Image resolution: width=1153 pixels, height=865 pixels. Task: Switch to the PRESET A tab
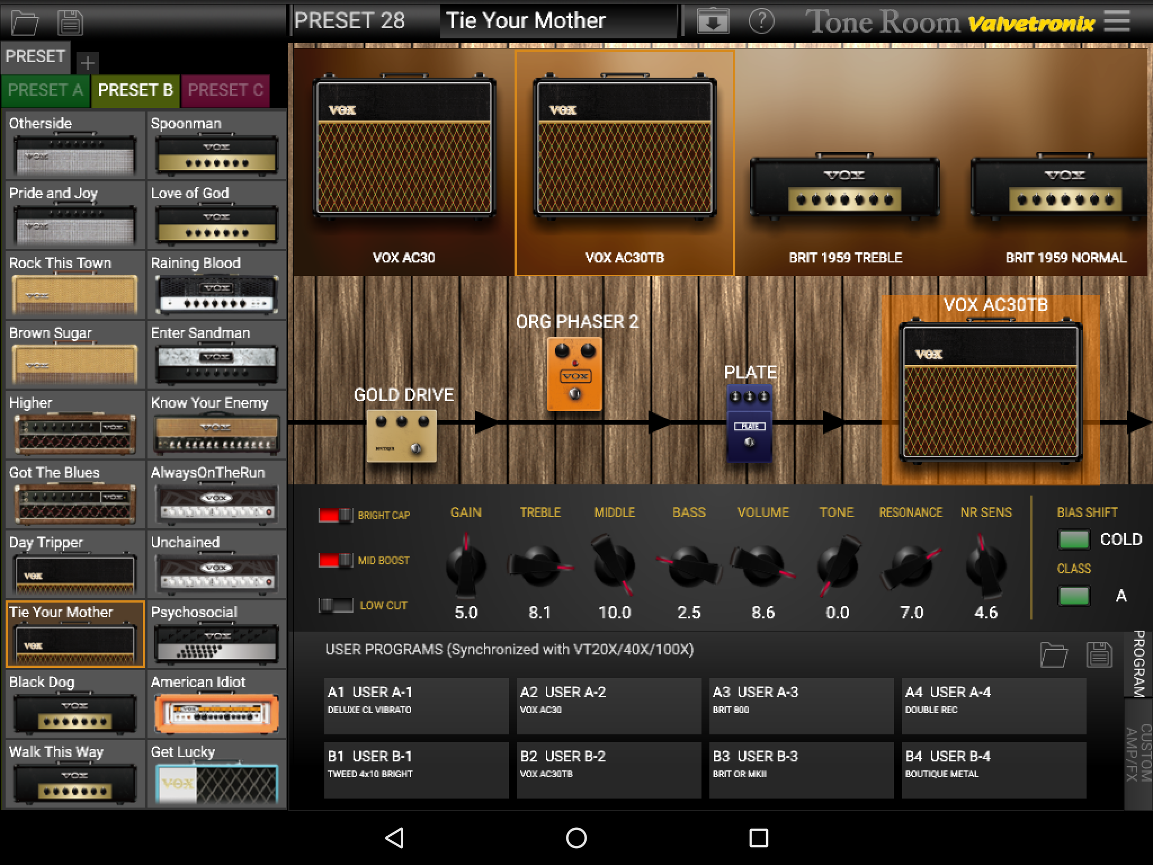click(46, 90)
